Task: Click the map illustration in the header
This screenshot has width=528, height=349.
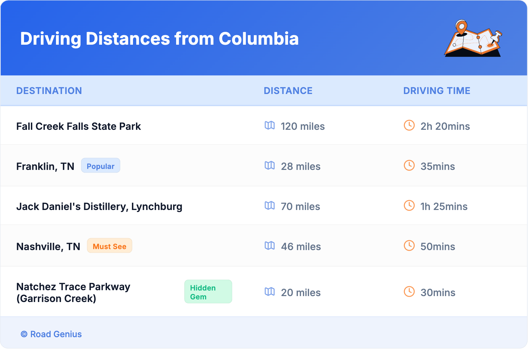Action: pyautogui.click(x=473, y=38)
